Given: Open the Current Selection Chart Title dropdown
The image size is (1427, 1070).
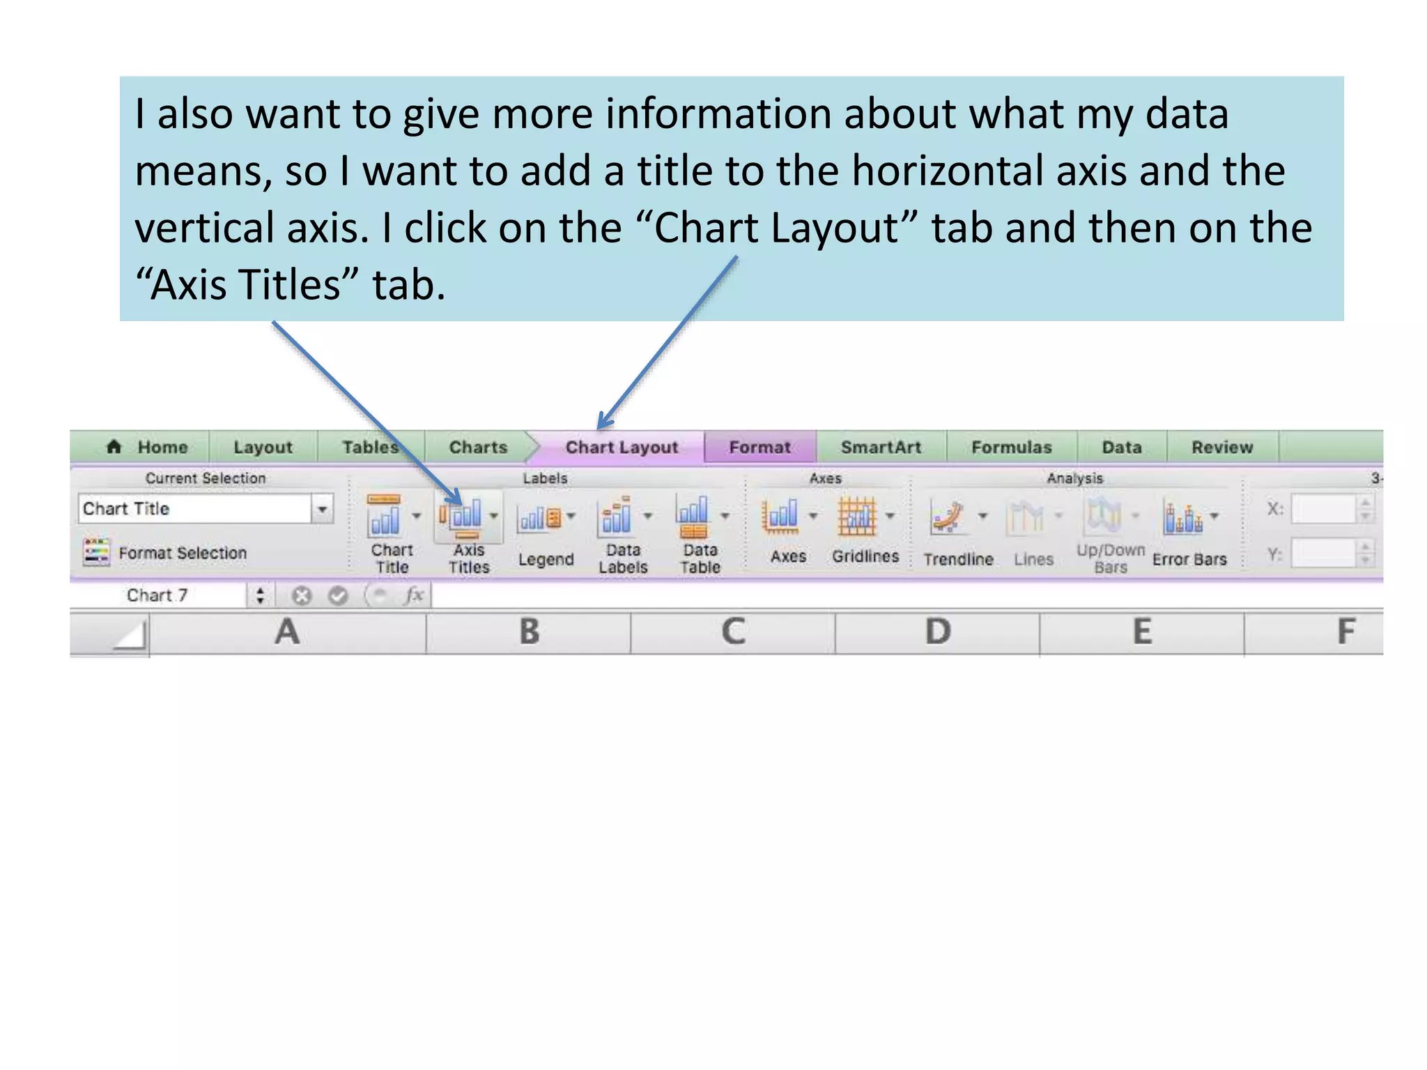Looking at the screenshot, I should click(322, 509).
